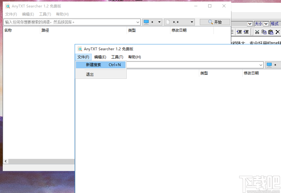Sort by 修改日期 column in the back window

(192, 30)
